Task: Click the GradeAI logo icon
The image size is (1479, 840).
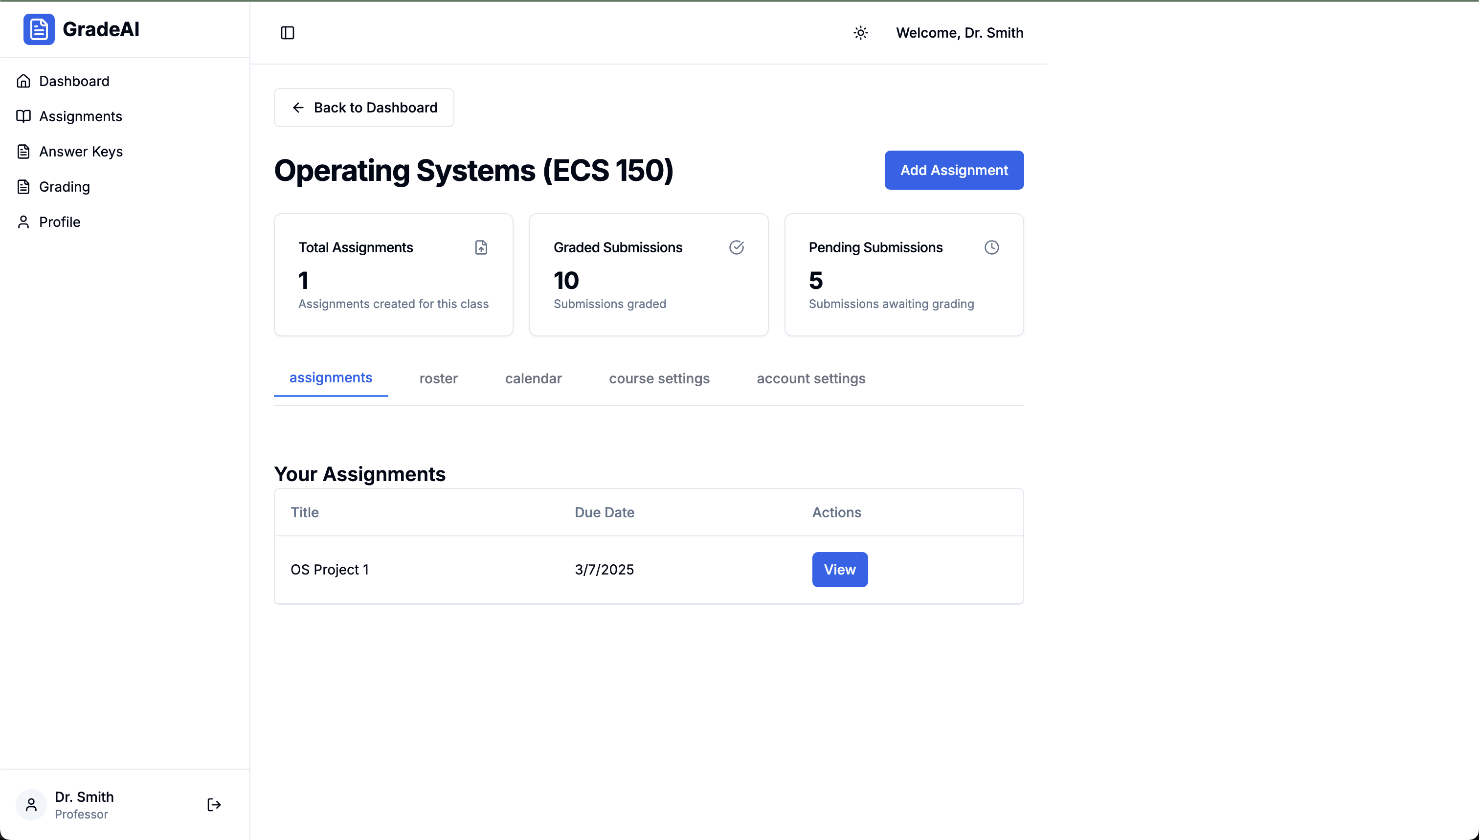Action: 39,29
